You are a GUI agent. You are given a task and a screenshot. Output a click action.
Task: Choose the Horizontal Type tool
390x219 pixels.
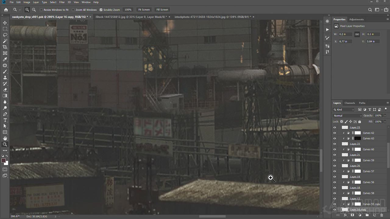[5, 120]
